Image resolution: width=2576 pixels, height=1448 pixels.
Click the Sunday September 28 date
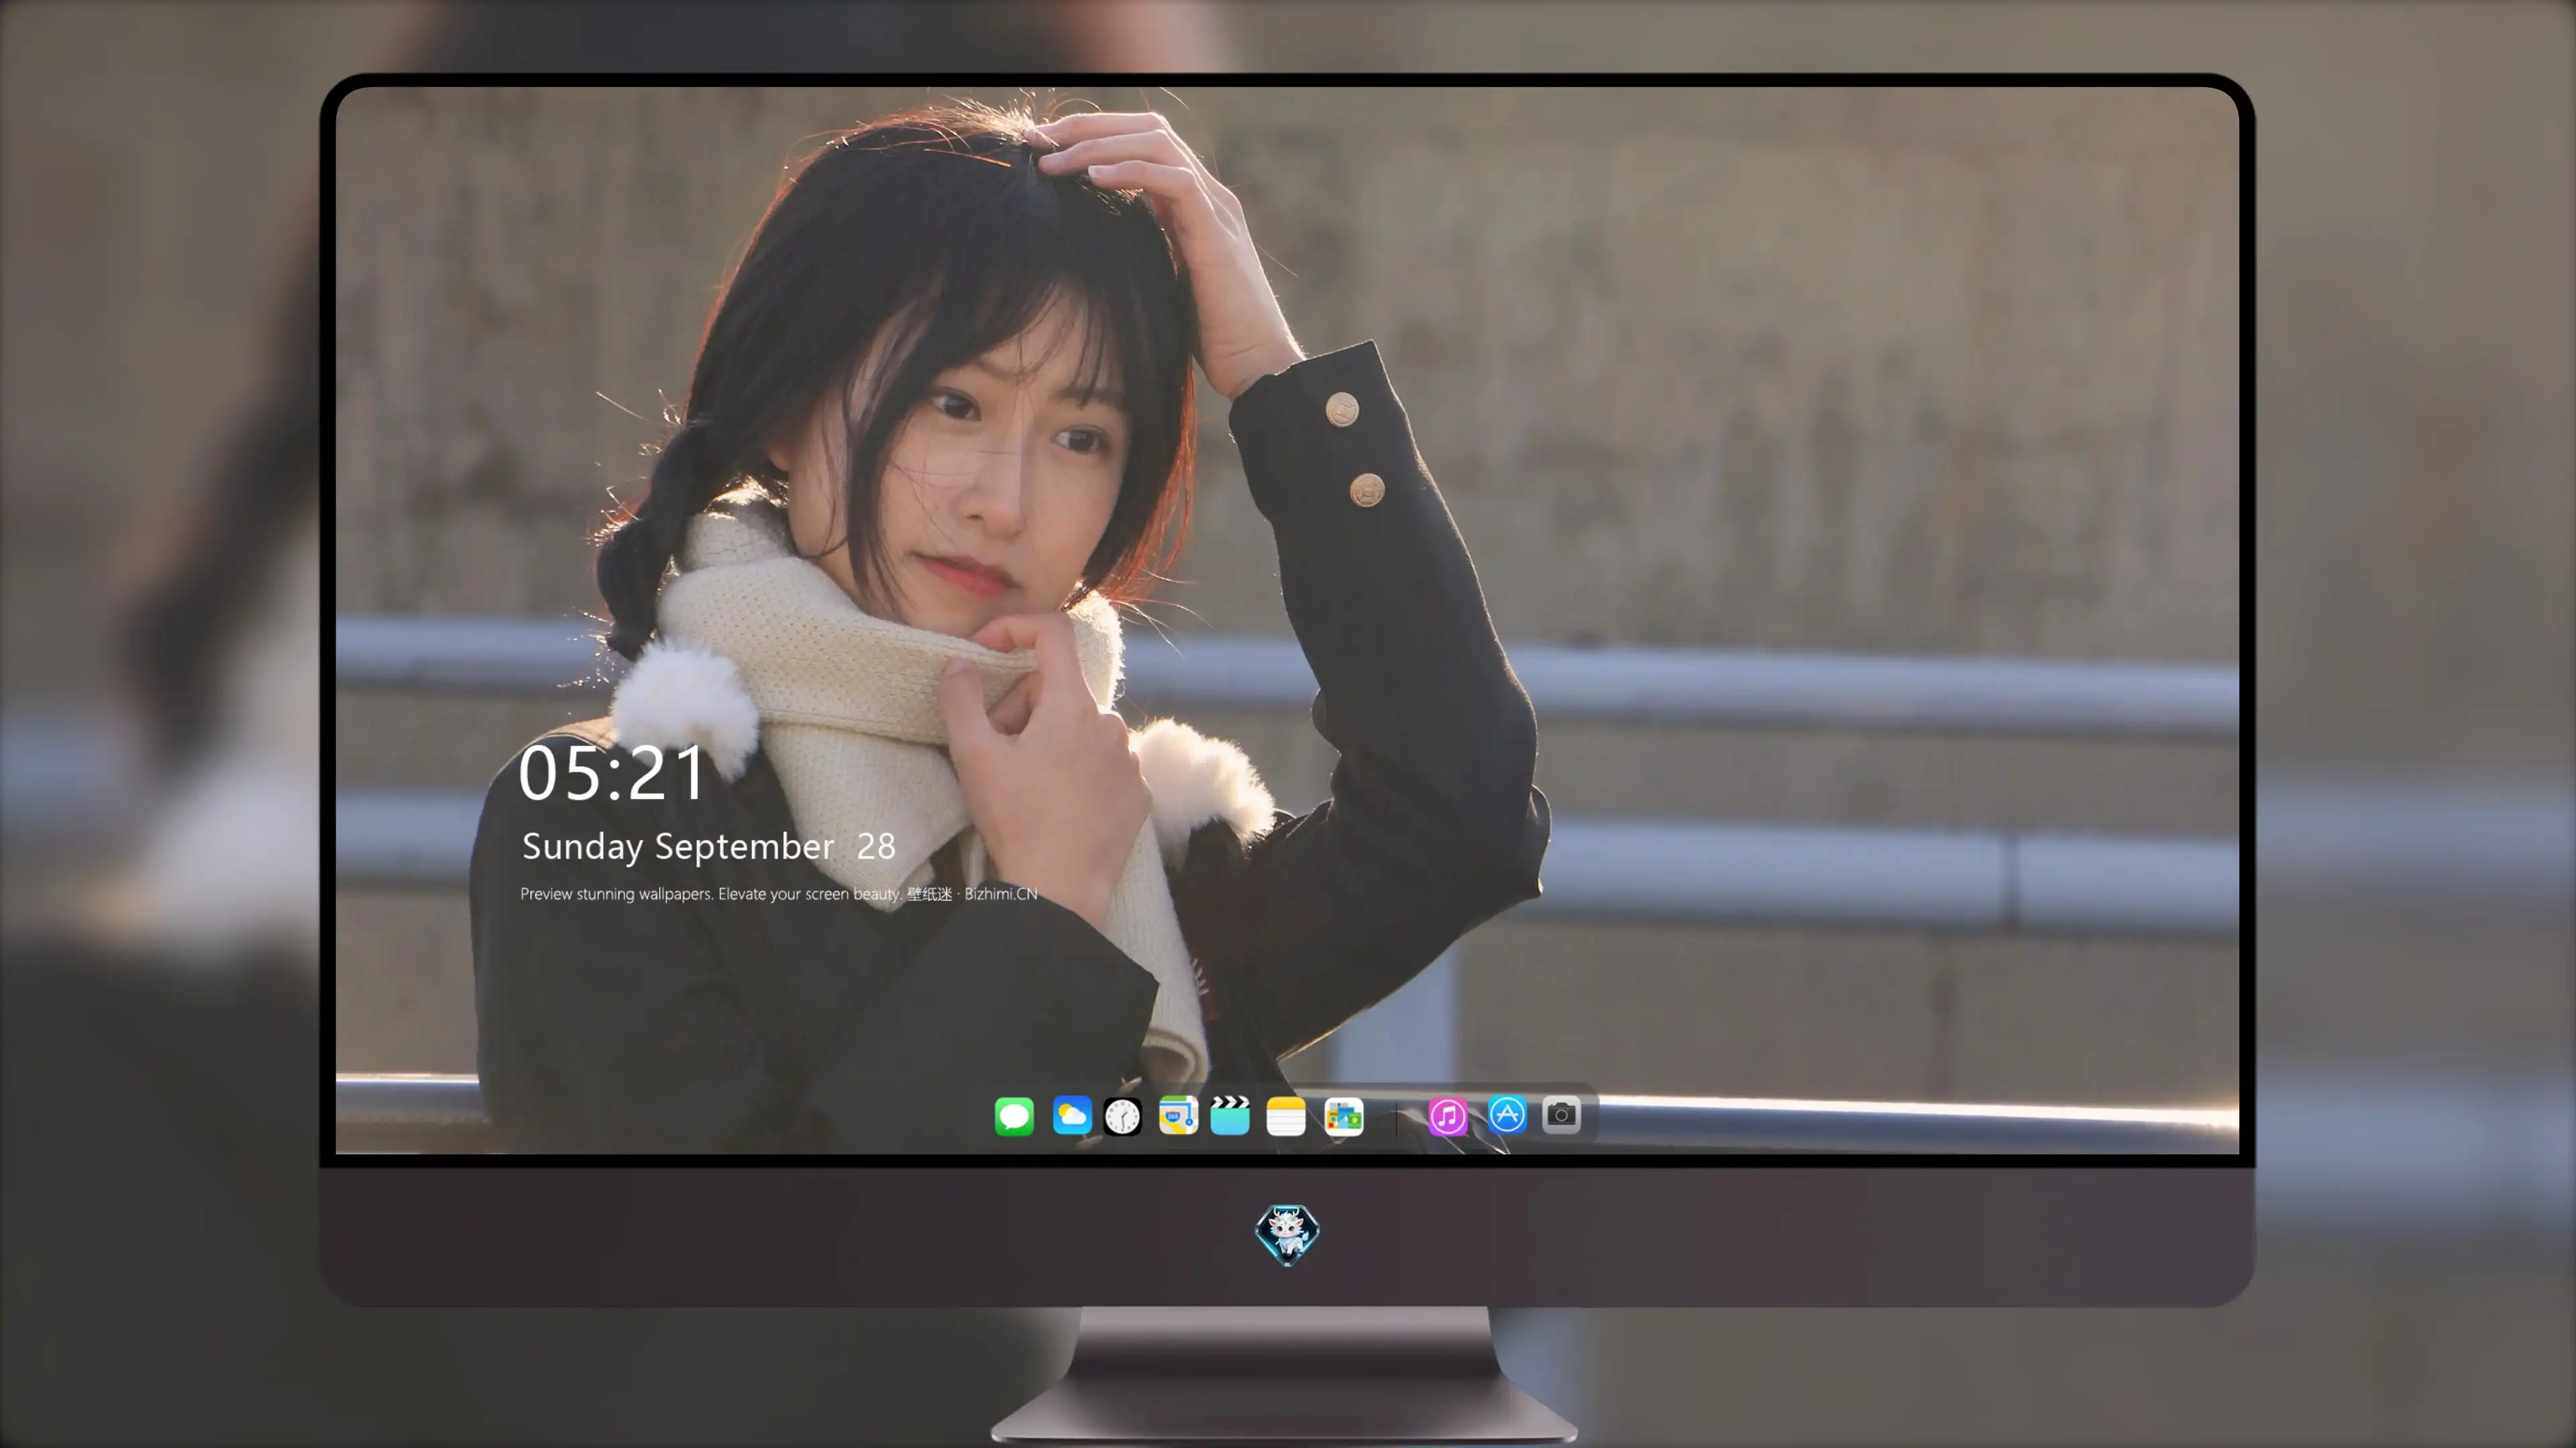click(x=708, y=847)
